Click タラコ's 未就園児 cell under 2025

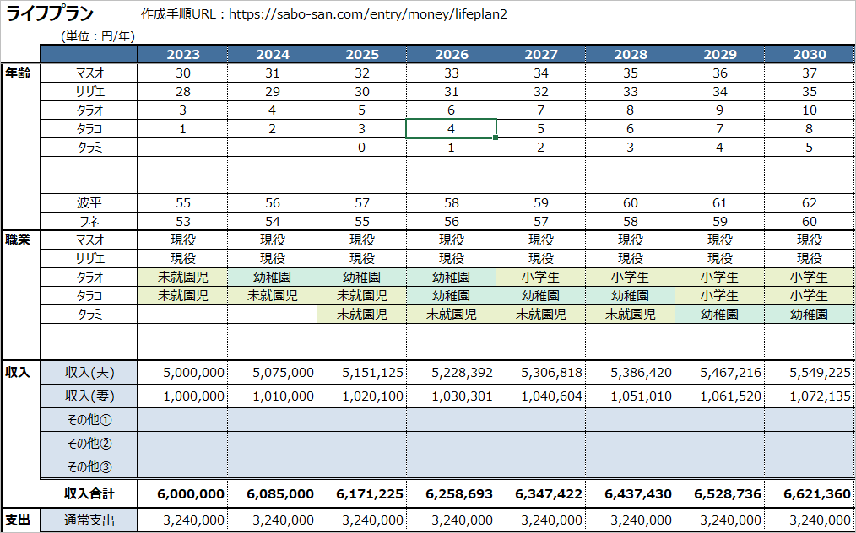[362, 296]
